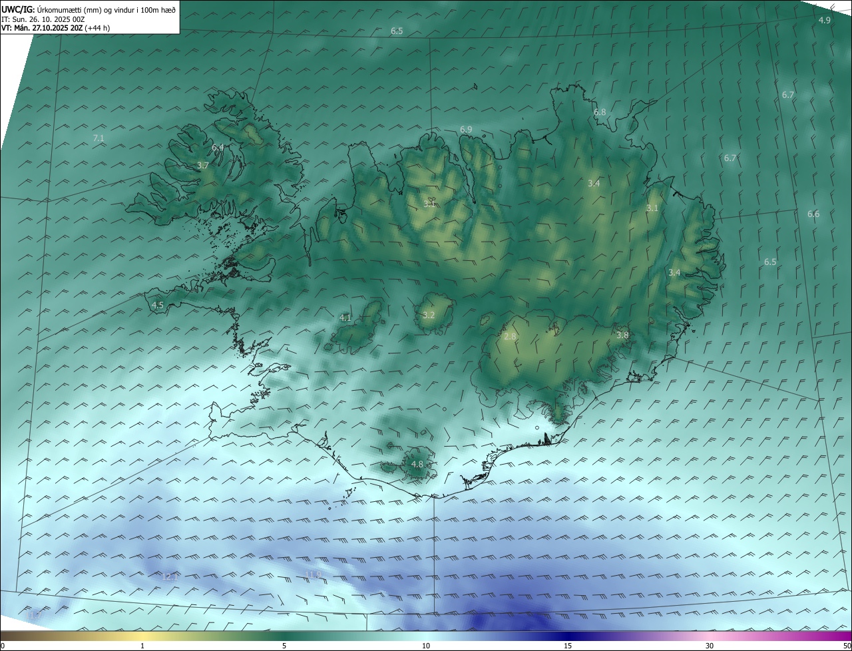The image size is (852, 651).
Task: Click the 6.9 value off north coast
Action: [466, 129]
